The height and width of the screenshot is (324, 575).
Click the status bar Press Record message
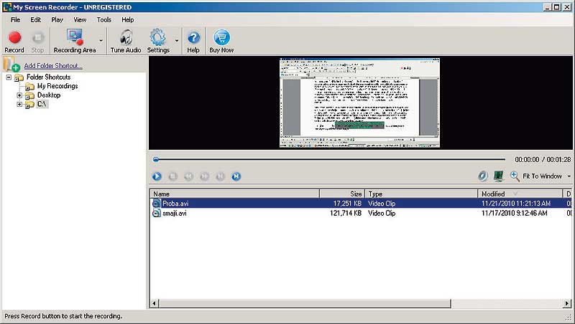[63, 316]
